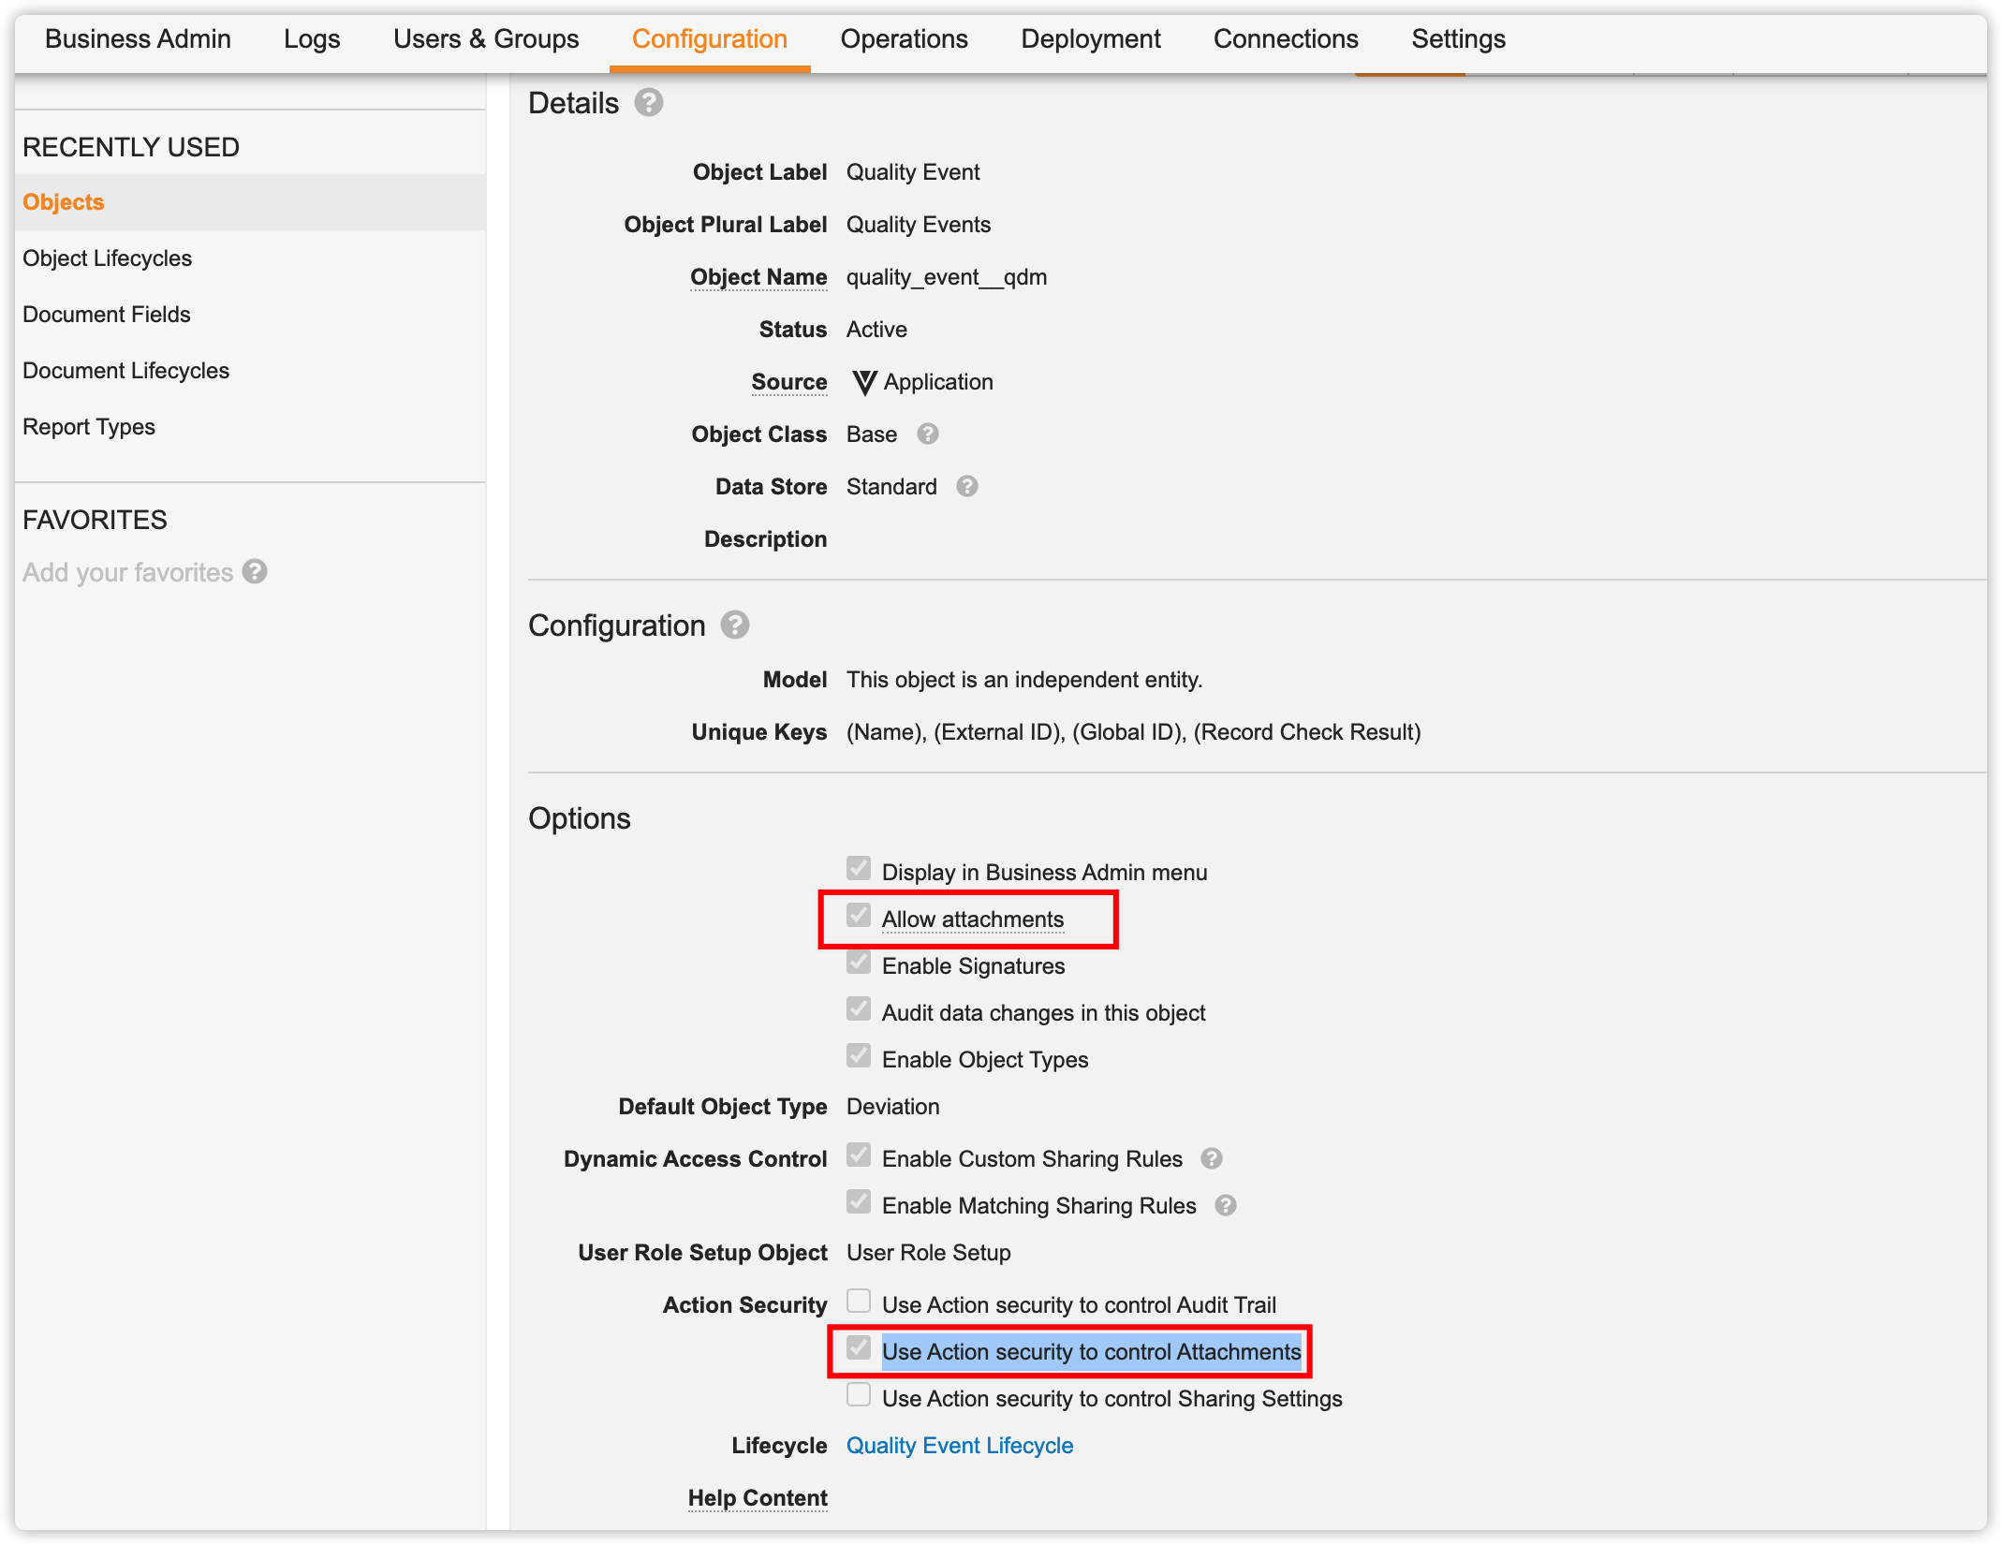The height and width of the screenshot is (1545, 2002).
Task: Open the Operations tab
Action: [903, 39]
